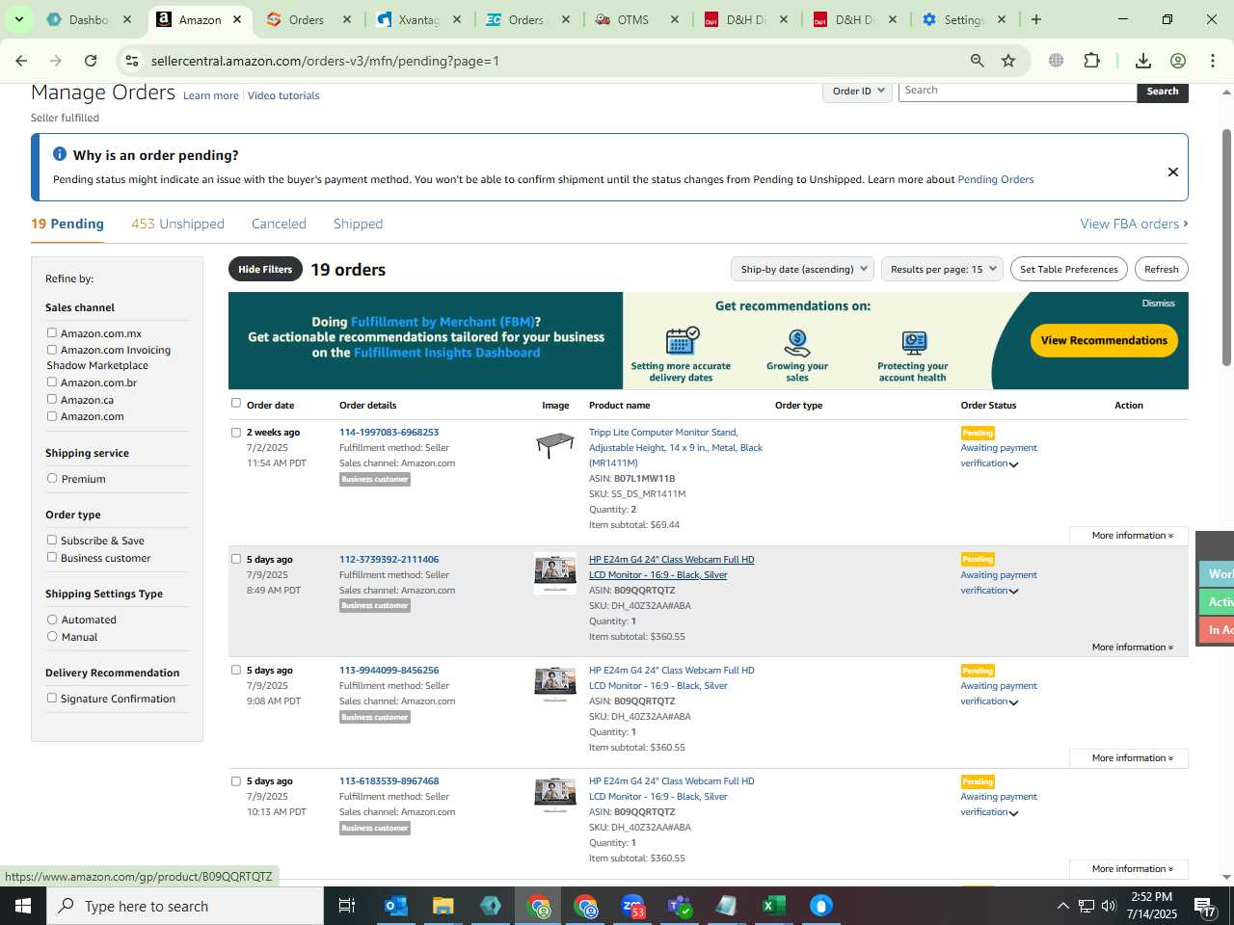Image resolution: width=1234 pixels, height=925 pixels.
Task: Click the order search input field
Action: [x=1017, y=91]
